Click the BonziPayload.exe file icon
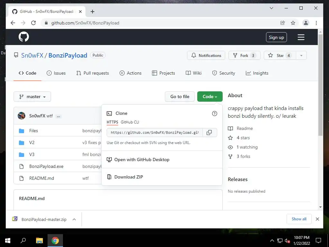Screen dimensions: 329x247 (22, 167)
